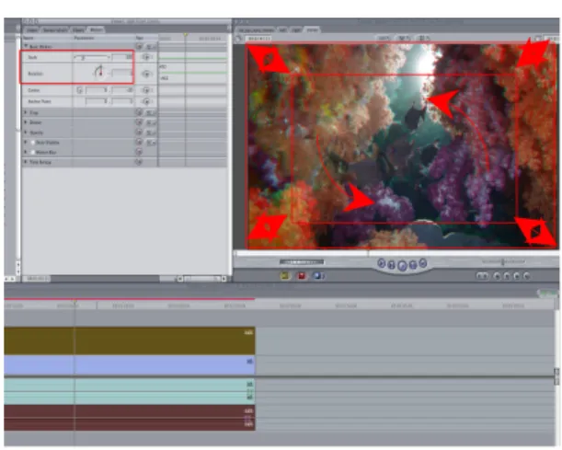Click the red Overwrite edit button

(x=302, y=276)
